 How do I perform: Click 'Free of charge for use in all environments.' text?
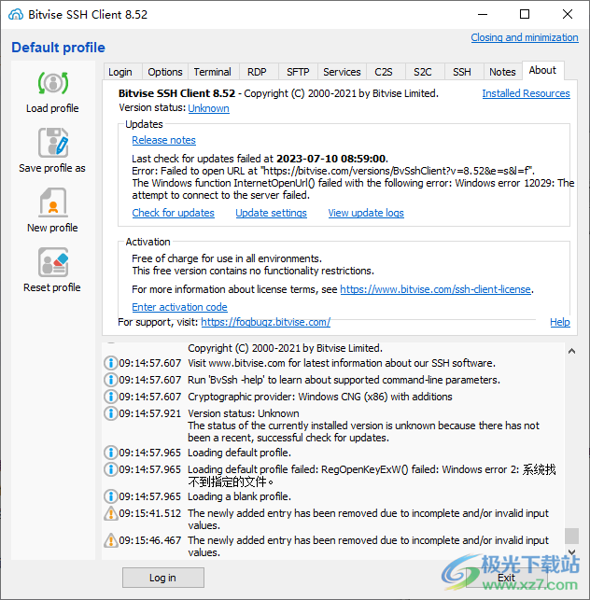click(227, 258)
